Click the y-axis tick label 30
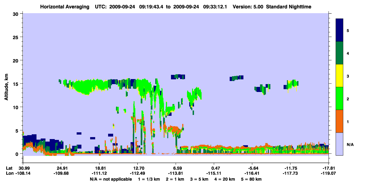 [16, 14]
